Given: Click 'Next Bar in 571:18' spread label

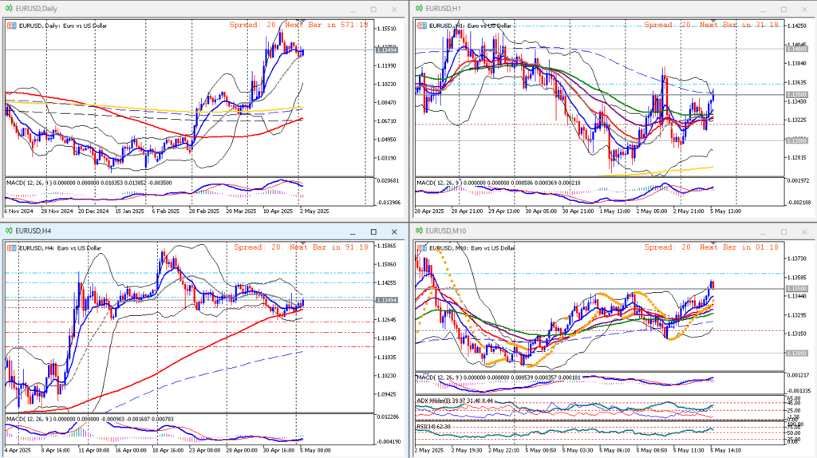Looking at the screenshot, I should (x=298, y=25).
